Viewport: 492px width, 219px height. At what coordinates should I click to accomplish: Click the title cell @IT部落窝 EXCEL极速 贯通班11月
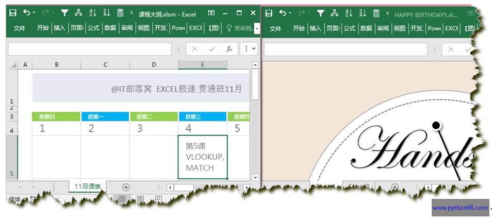141,88
